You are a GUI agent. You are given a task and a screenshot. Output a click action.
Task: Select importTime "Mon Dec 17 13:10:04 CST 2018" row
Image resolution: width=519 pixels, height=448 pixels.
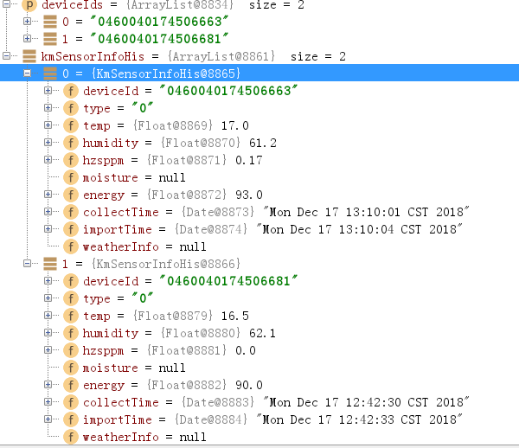pyautogui.click(x=259, y=229)
